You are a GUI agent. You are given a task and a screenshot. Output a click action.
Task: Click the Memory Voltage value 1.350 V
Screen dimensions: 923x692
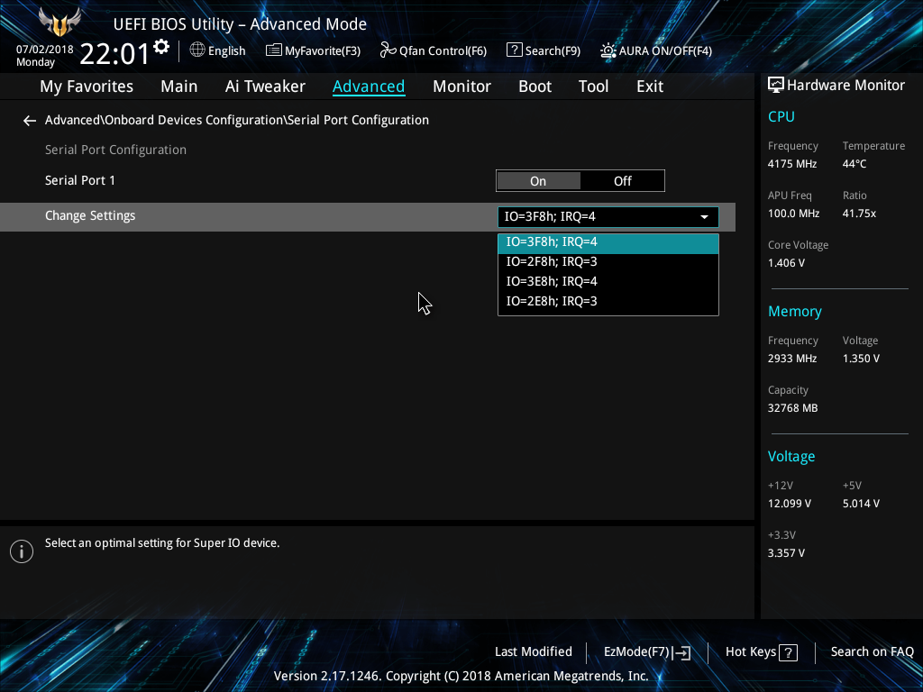(861, 359)
